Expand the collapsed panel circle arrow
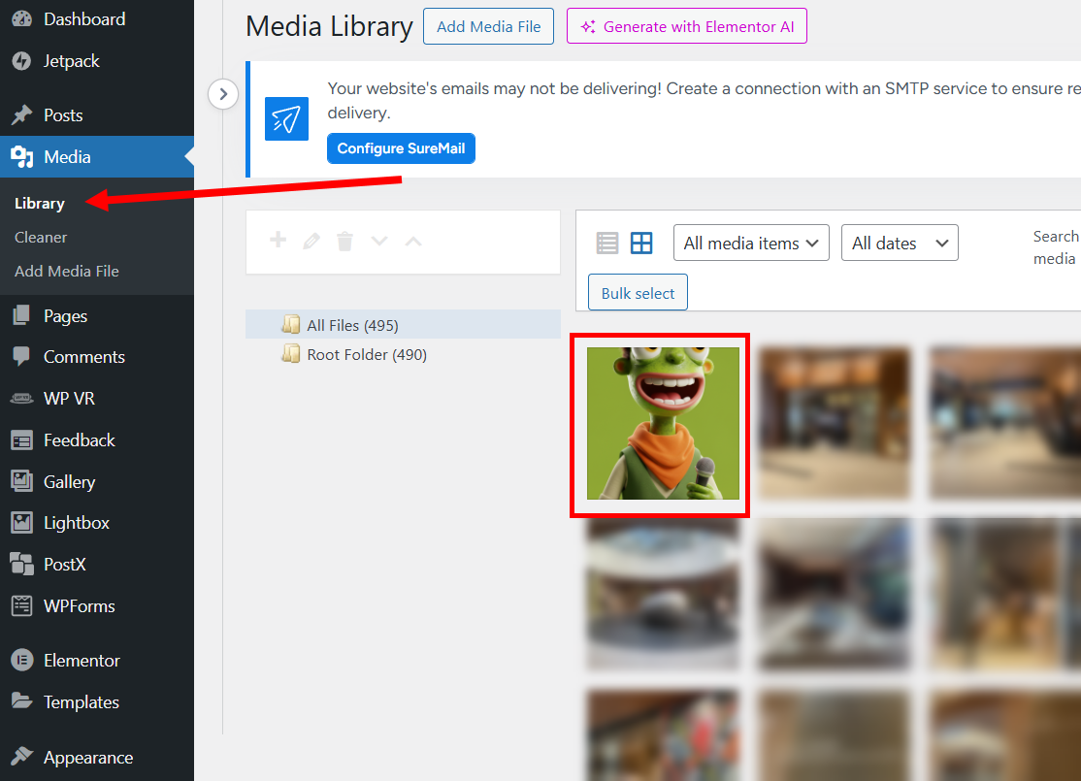Viewport: 1081px width, 781px height. point(223,94)
